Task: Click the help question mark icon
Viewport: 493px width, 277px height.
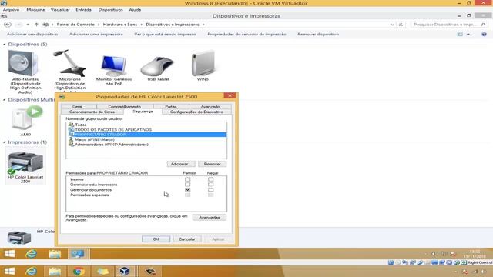Action: tap(484, 34)
